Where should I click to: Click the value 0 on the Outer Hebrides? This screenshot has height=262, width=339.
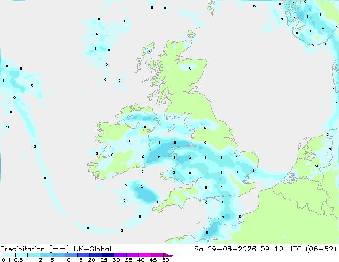[149, 52]
